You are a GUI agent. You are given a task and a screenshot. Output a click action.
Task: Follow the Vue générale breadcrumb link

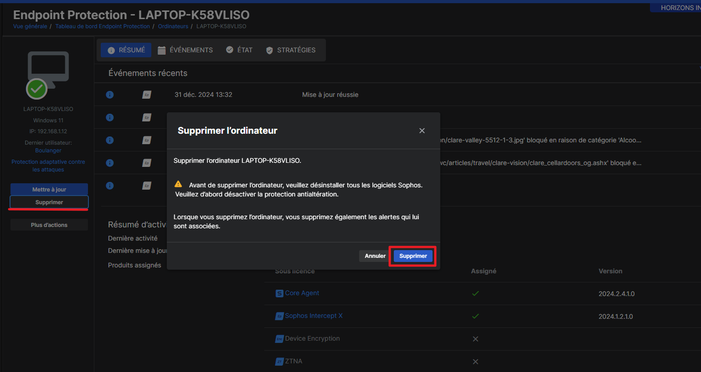pyautogui.click(x=30, y=26)
